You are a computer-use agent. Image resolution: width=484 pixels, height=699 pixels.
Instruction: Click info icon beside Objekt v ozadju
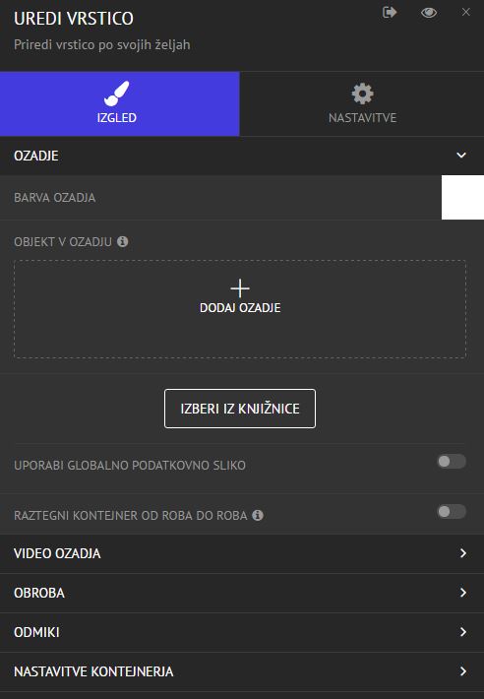coord(122,241)
